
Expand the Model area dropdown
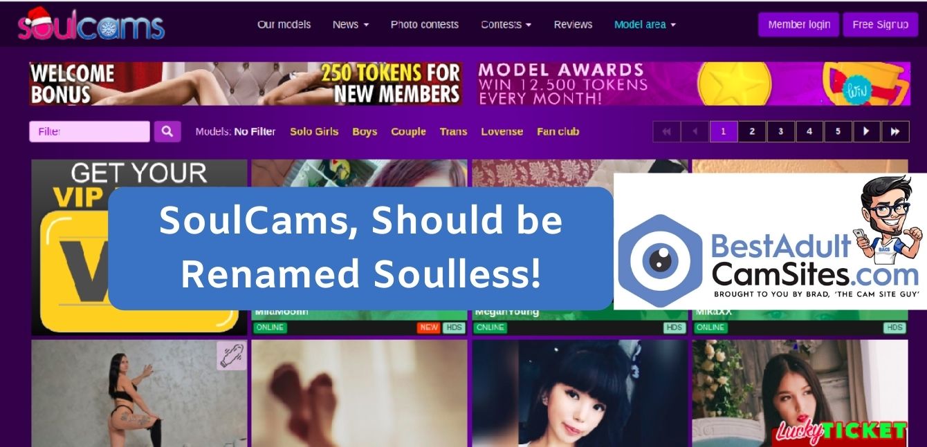[645, 24]
